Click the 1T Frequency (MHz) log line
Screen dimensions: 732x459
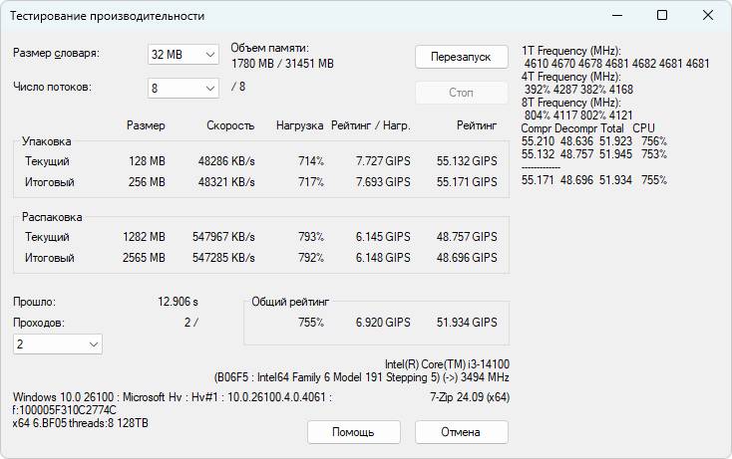click(x=570, y=50)
